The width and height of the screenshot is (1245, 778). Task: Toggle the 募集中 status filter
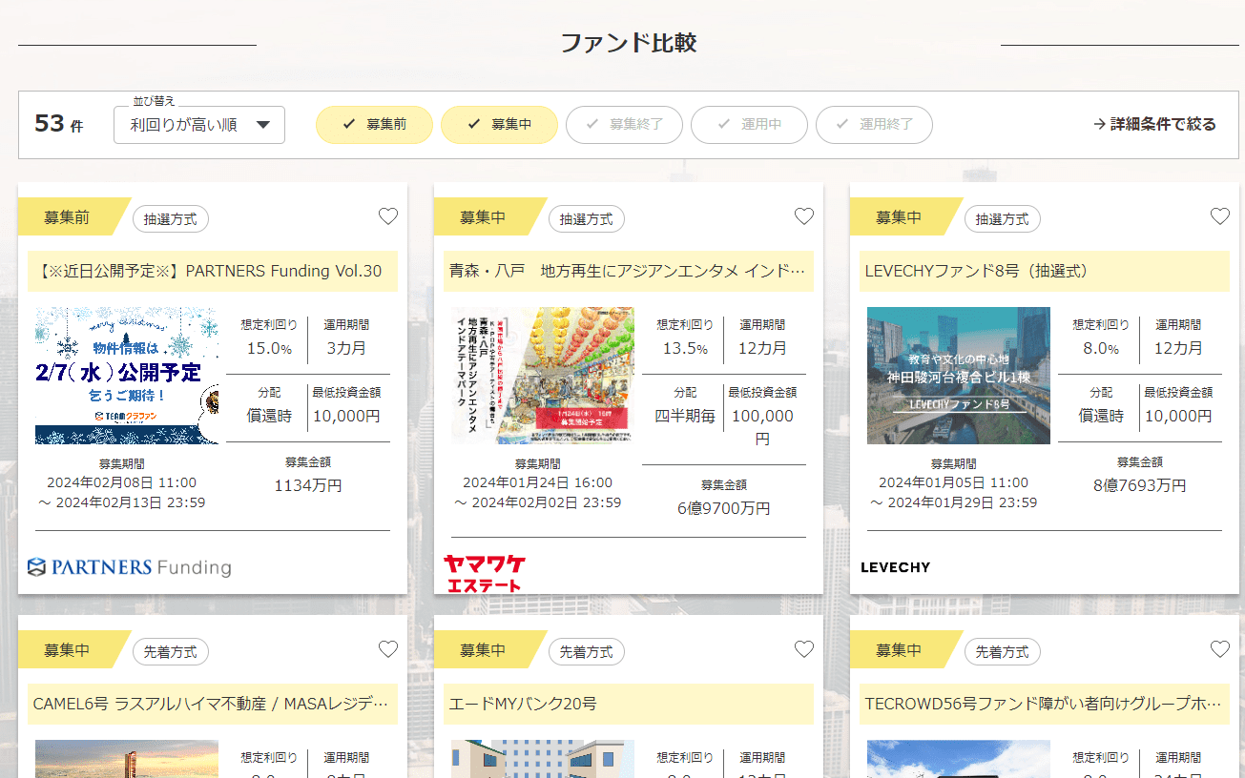(499, 125)
